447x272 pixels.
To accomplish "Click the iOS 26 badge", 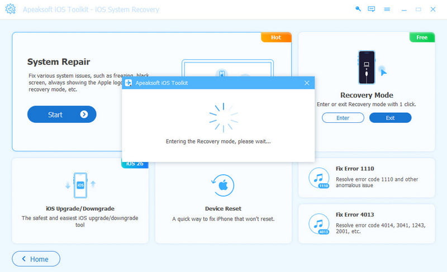I will coord(135,165).
